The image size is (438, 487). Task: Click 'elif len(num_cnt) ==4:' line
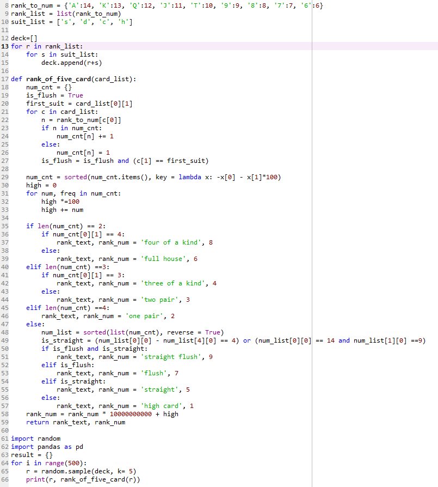(x=67, y=308)
